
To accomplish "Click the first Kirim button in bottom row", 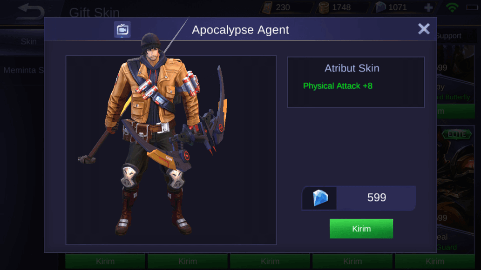I will click(105, 262).
